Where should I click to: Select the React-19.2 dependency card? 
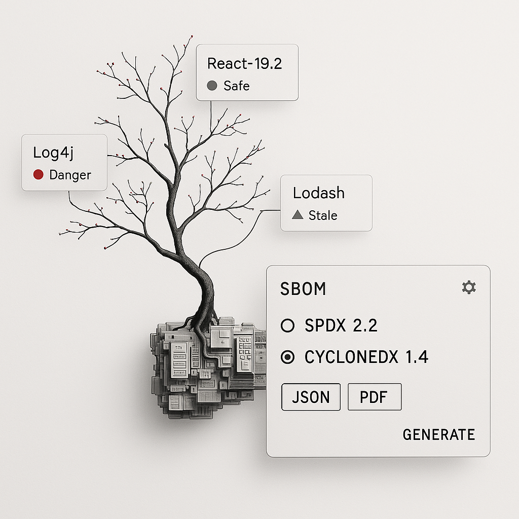[x=247, y=72]
